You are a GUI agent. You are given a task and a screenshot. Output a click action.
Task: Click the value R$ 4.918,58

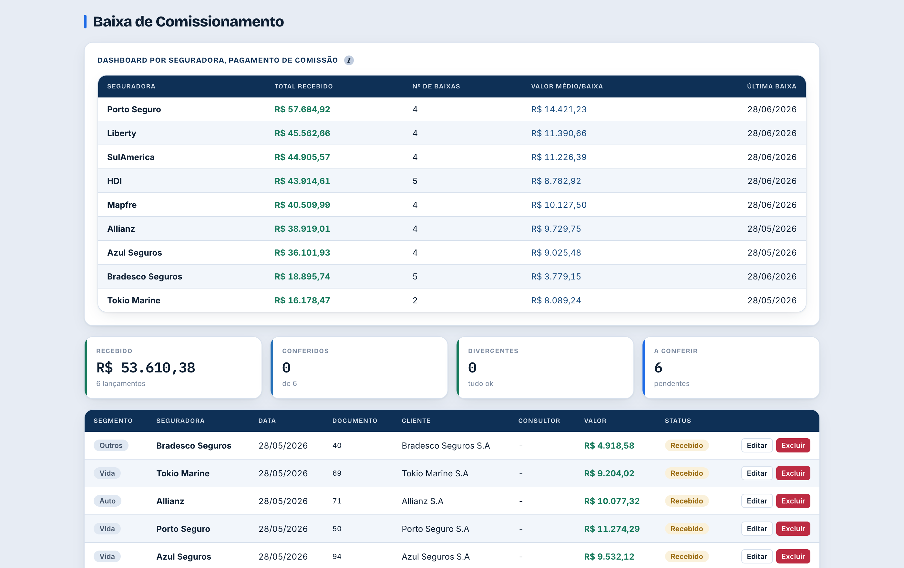(x=609, y=445)
